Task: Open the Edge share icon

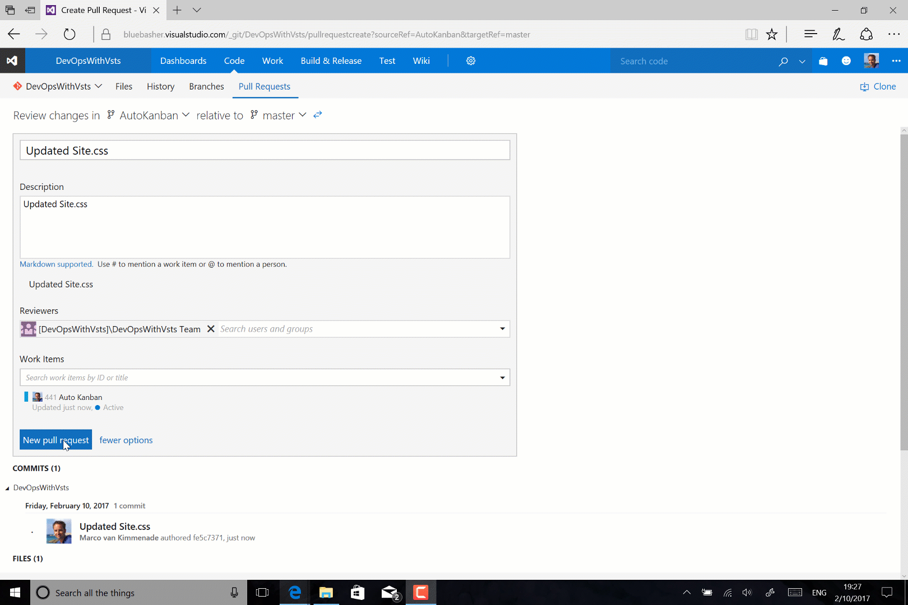Action: [867, 34]
